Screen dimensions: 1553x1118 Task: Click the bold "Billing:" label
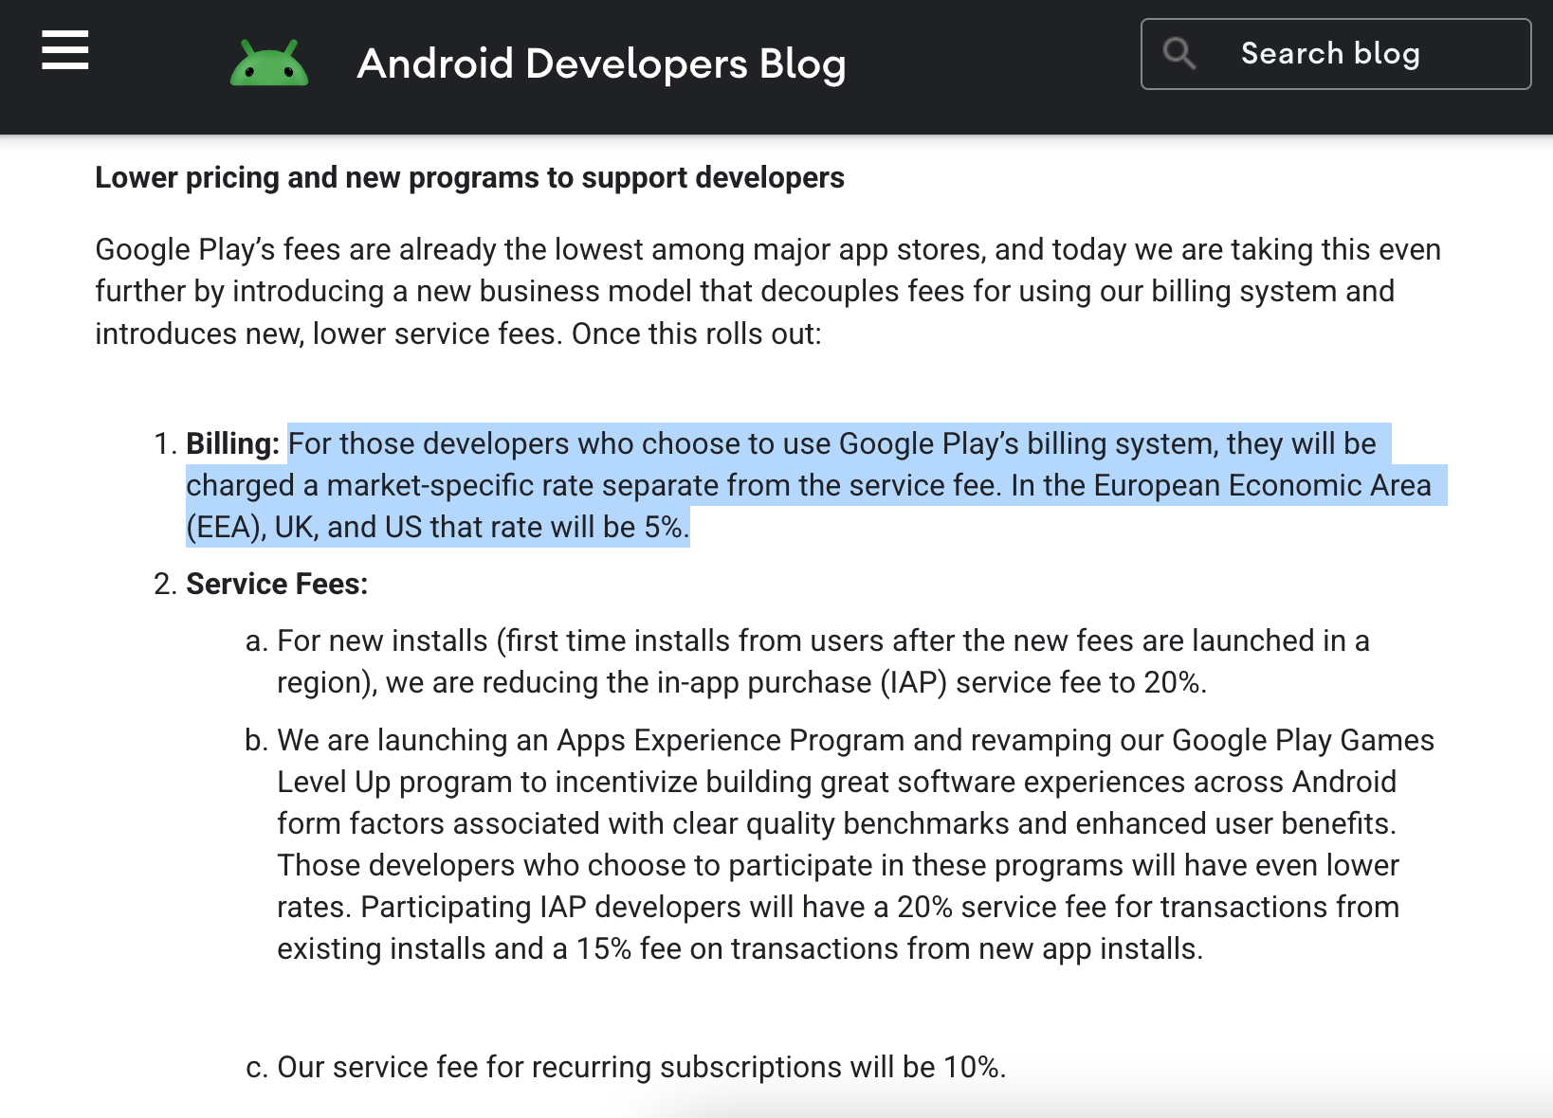[232, 443]
